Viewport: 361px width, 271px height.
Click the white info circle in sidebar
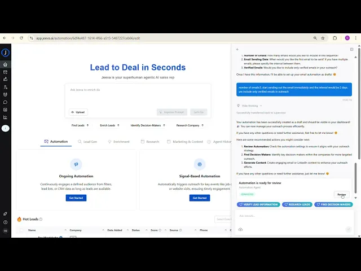pyautogui.click(x=5, y=128)
